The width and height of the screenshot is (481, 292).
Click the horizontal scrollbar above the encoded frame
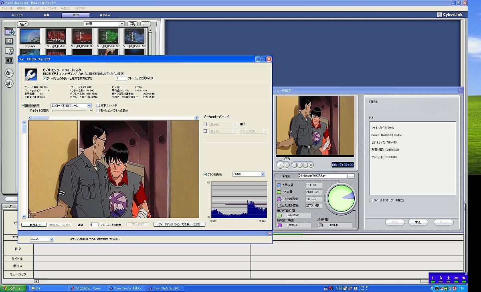click(x=113, y=117)
